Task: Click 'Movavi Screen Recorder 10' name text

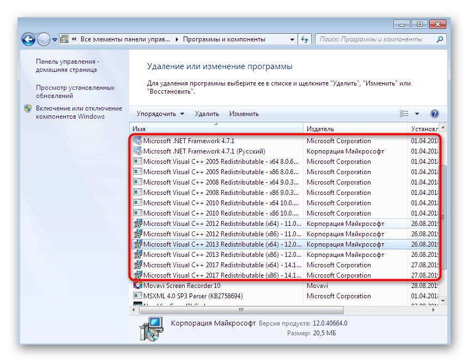Action: point(182,286)
